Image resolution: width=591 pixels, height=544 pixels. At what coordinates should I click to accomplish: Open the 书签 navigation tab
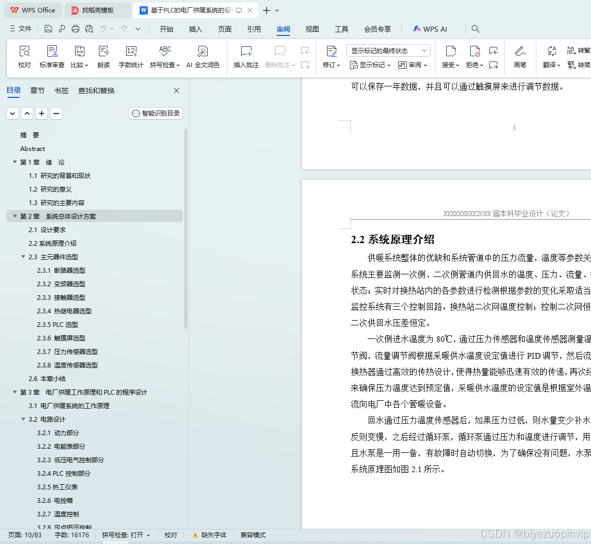61,91
